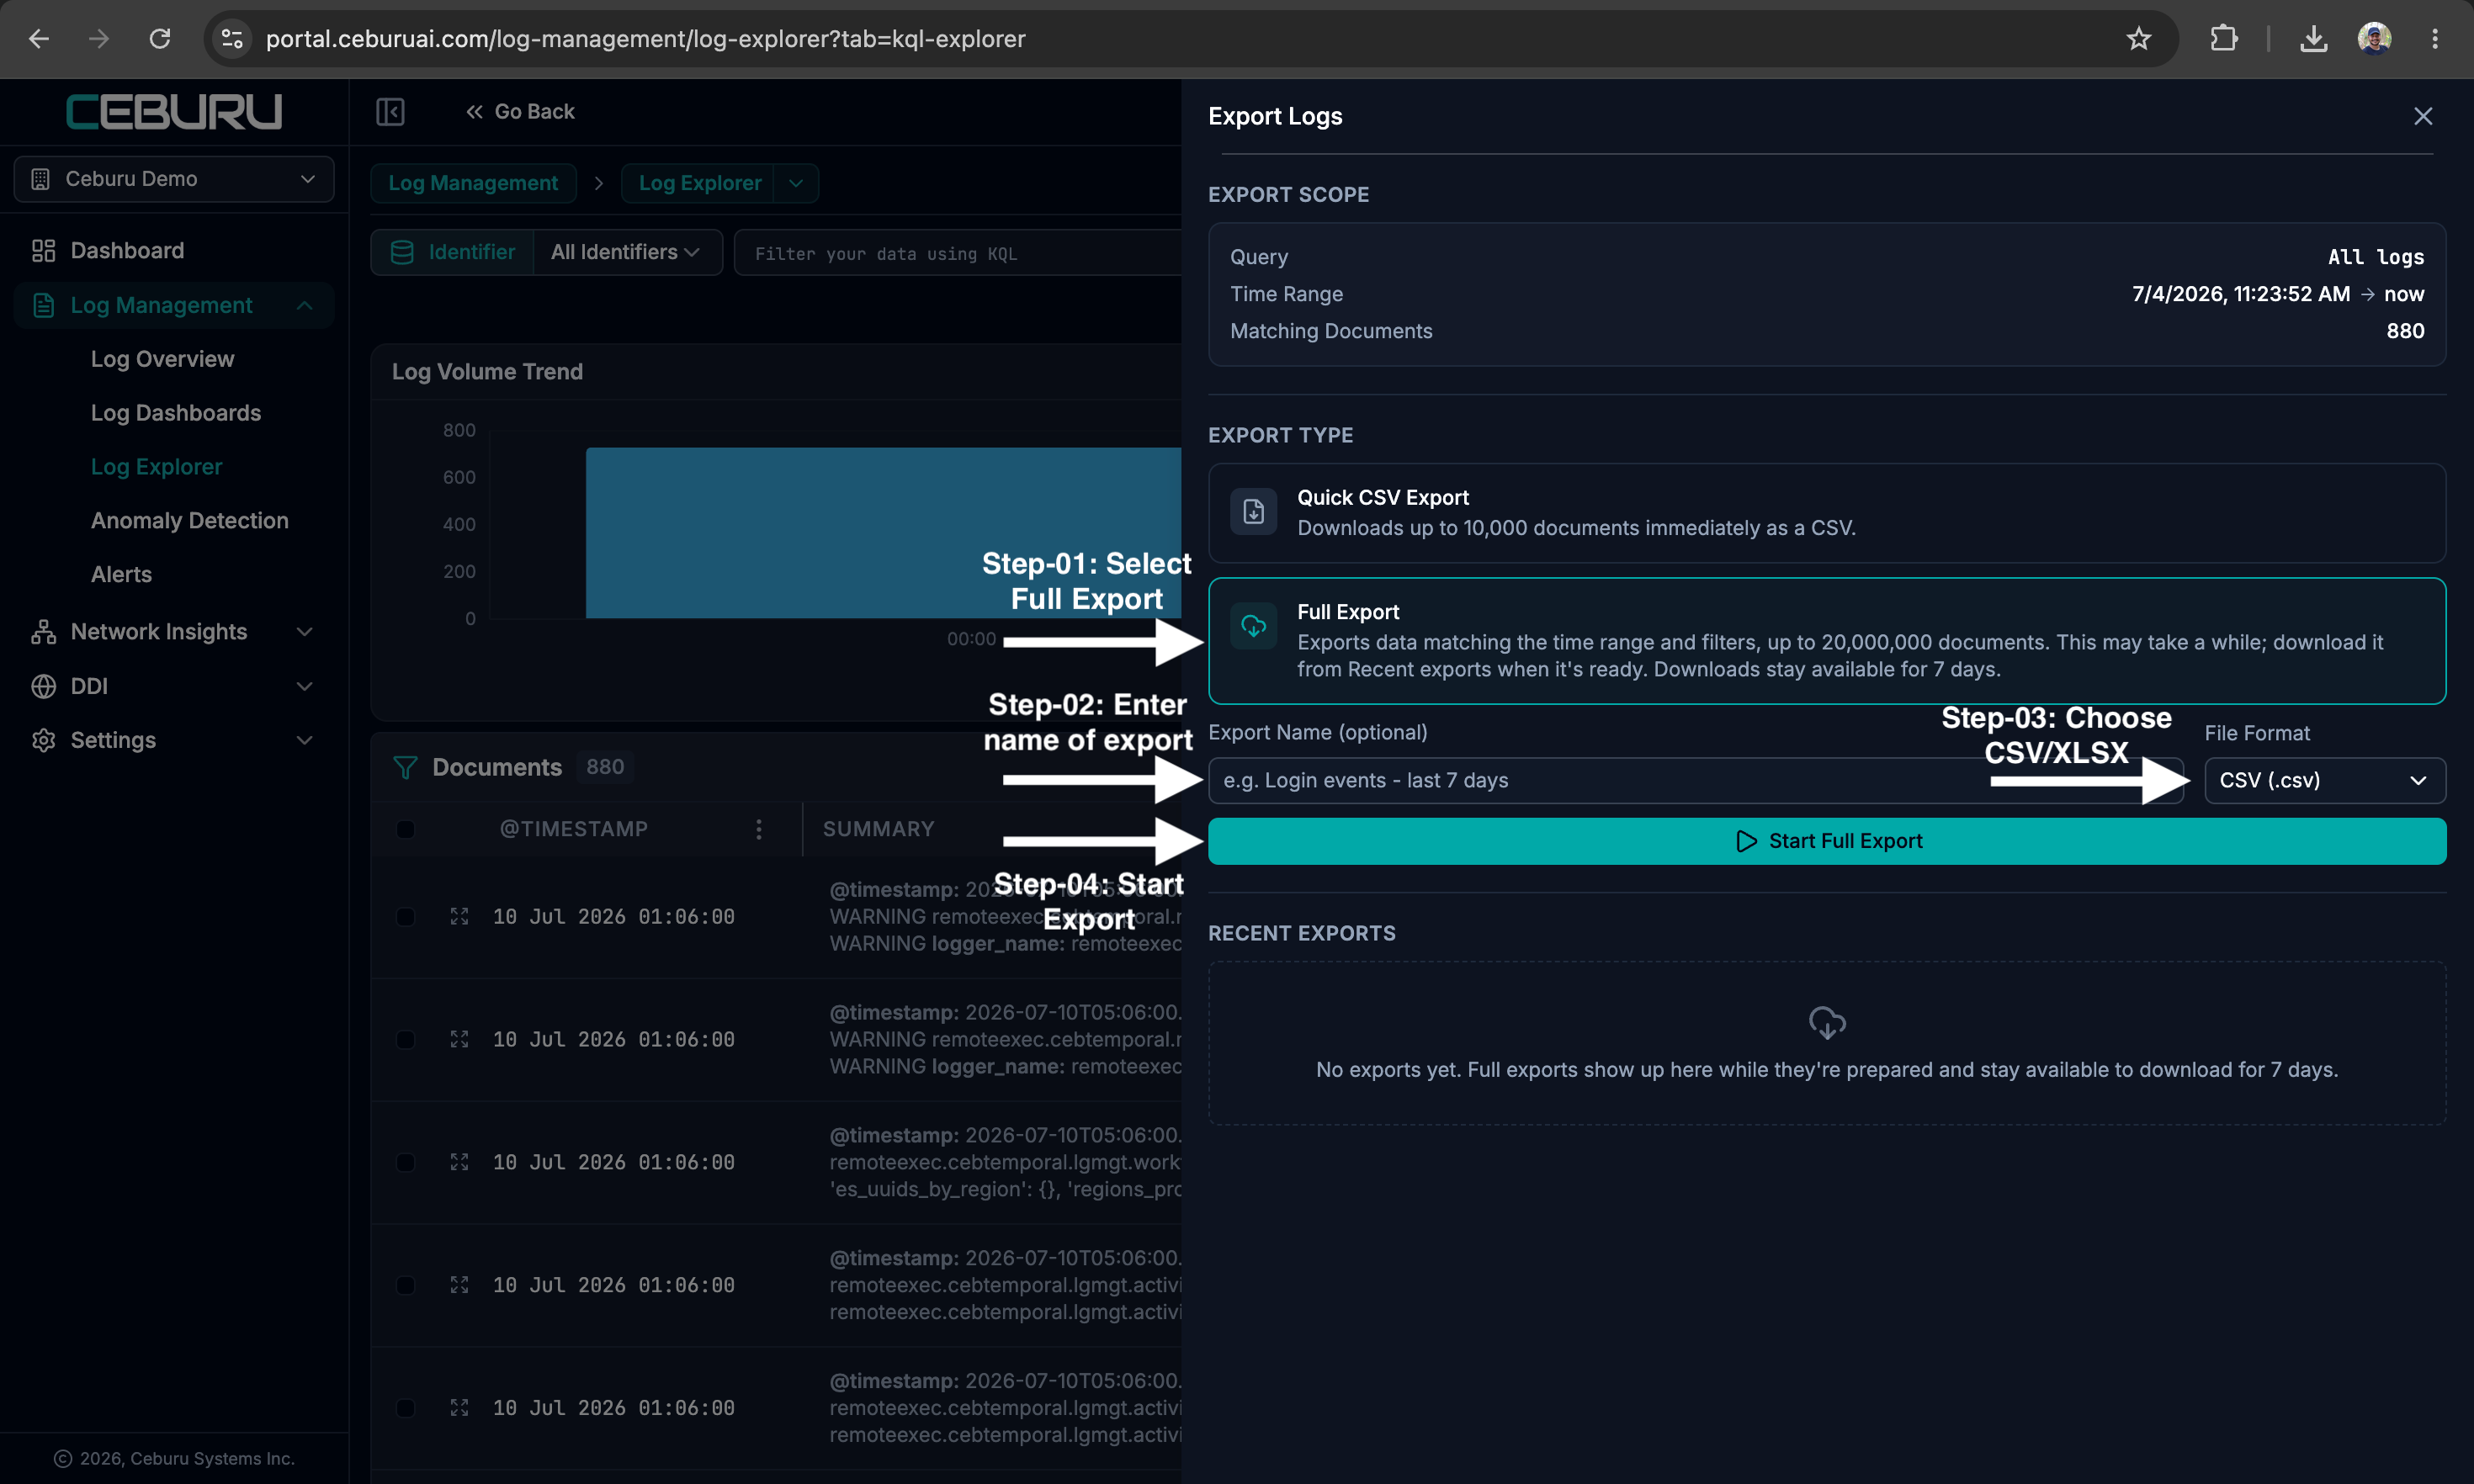Click the @TIMESTAMP column header
The image size is (2474, 1484).
click(573, 829)
